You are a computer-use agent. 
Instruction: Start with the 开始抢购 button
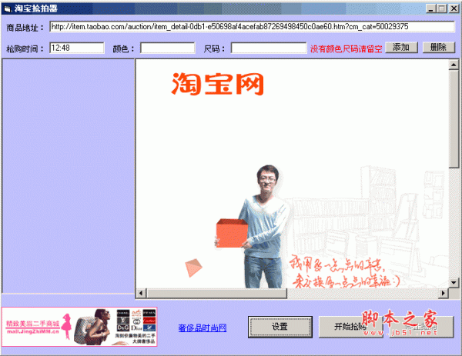coord(350,327)
